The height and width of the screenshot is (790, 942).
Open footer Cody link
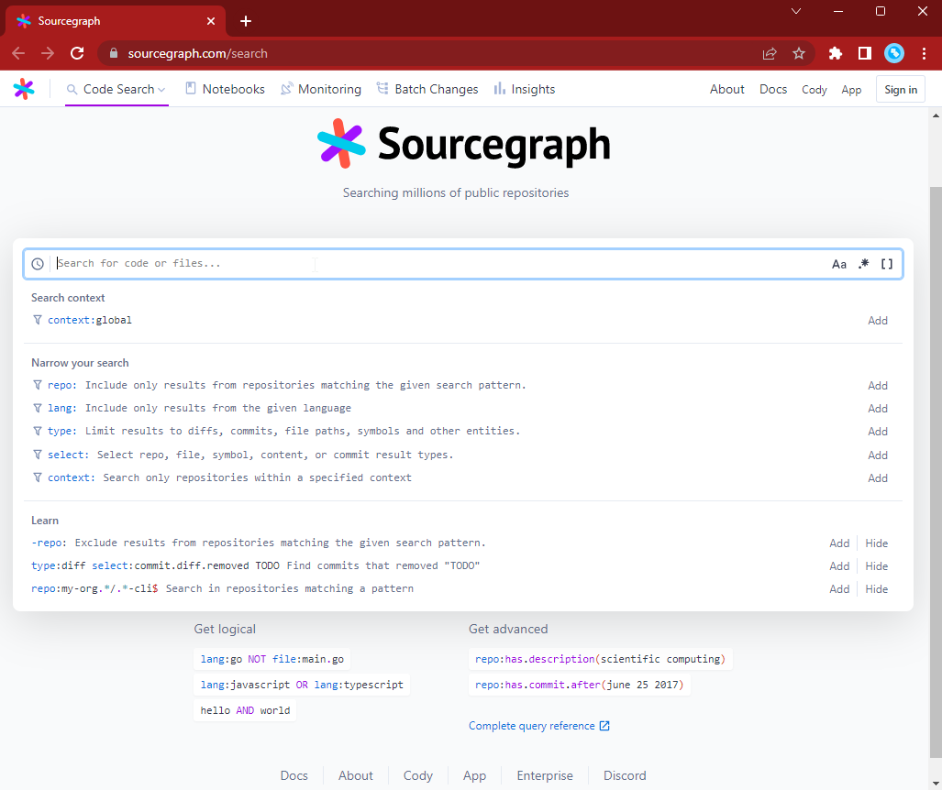tap(418, 775)
